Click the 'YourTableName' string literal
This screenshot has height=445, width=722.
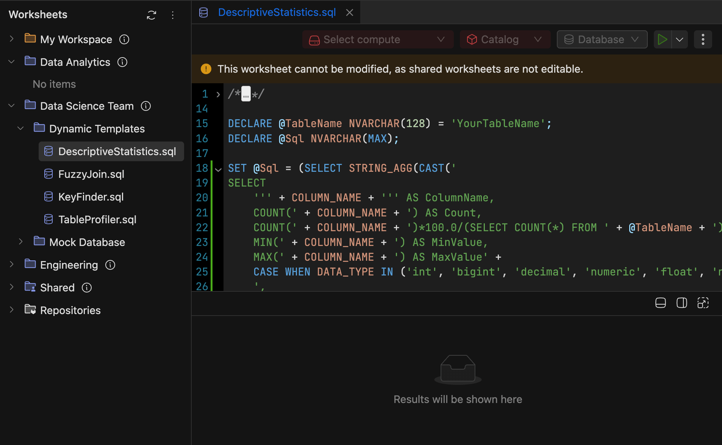[498, 124]
